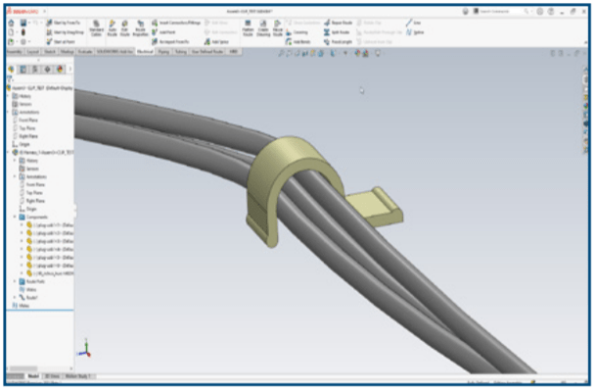Expand the top-level Annotations node
Viewport: 595px width, 391px height.
click(x=9, y=112)
